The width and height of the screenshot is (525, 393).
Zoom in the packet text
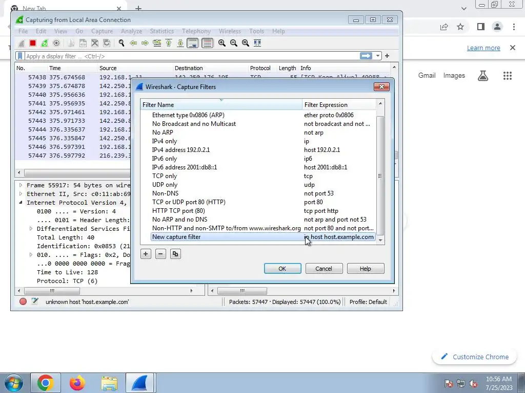tap(221, 43)
